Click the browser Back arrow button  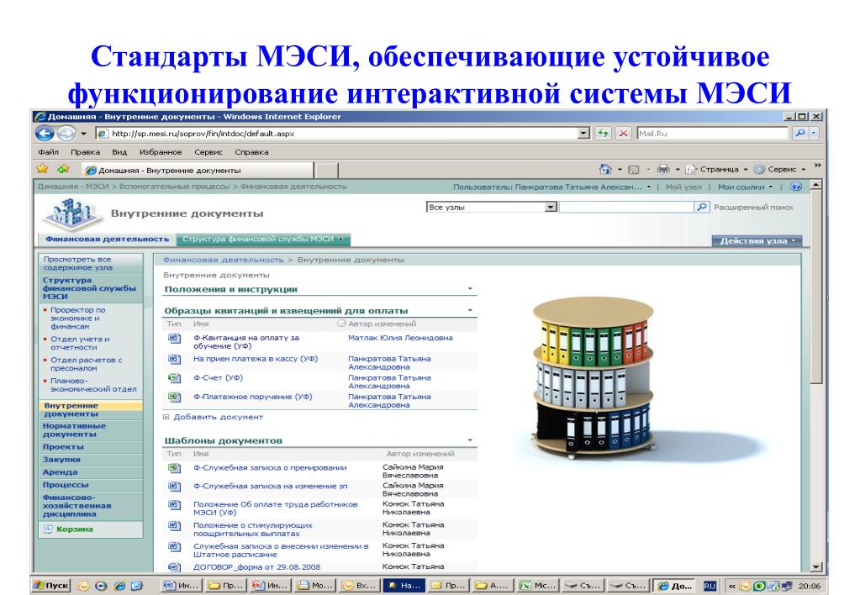point(45,134)
